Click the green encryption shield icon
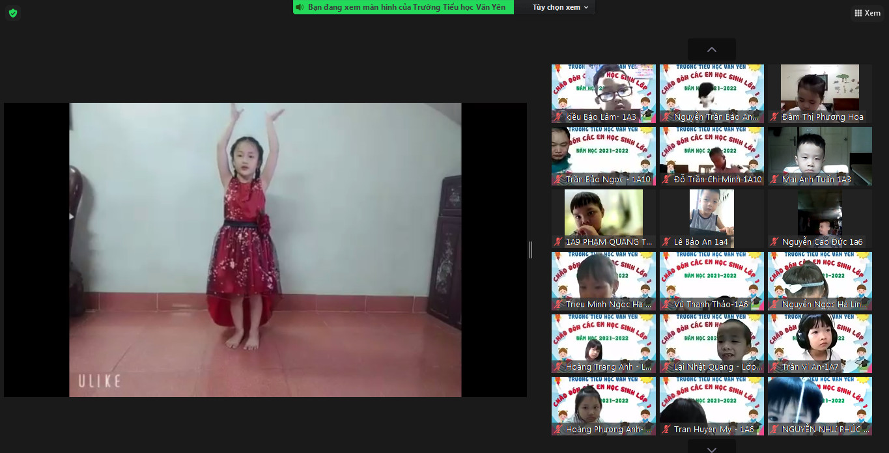 pyautogui.click(x=13, y=13)
